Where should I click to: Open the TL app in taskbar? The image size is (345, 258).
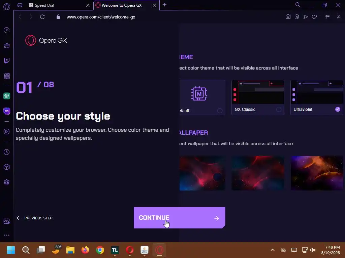point(115,250)
